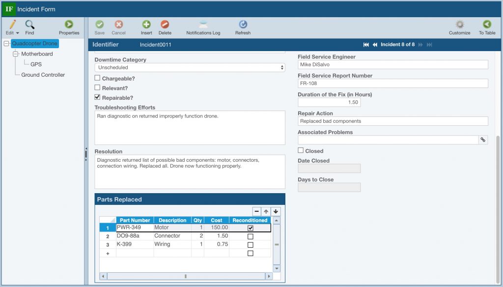
Task: Open the Edit pencil tool
Action: [x=12, y=25]
